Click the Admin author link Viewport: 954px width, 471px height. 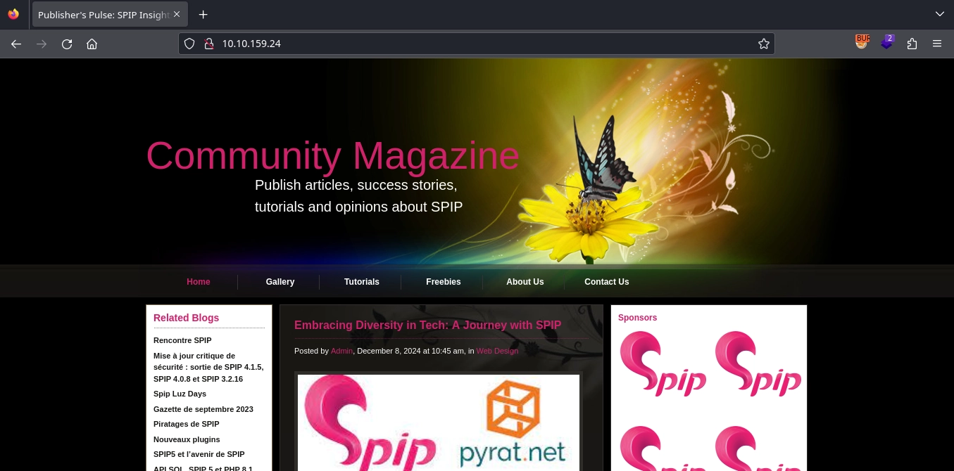(341, 351)
